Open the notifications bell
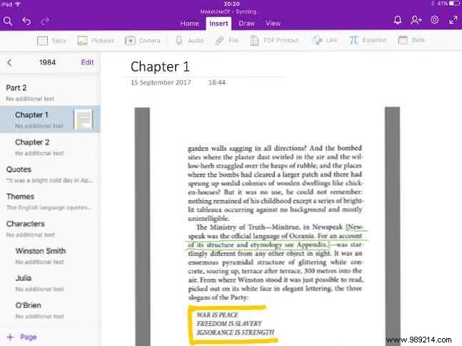The width and height of the screenshot is (462, 346). [398, 20]
